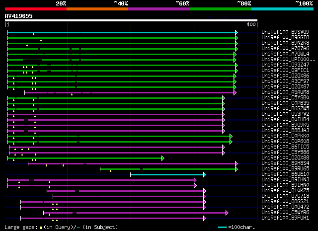Click the cyan arrowhead of B9SVQ9 alignment
This screenshot has width=318, height=231.
237,32
